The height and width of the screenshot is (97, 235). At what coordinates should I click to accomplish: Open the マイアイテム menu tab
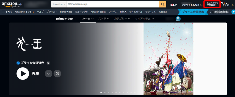point(144,19)
